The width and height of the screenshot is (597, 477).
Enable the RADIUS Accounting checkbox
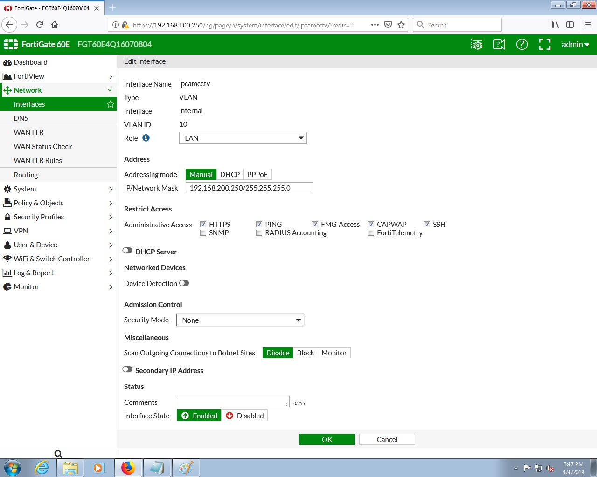(x=259, y=233)
